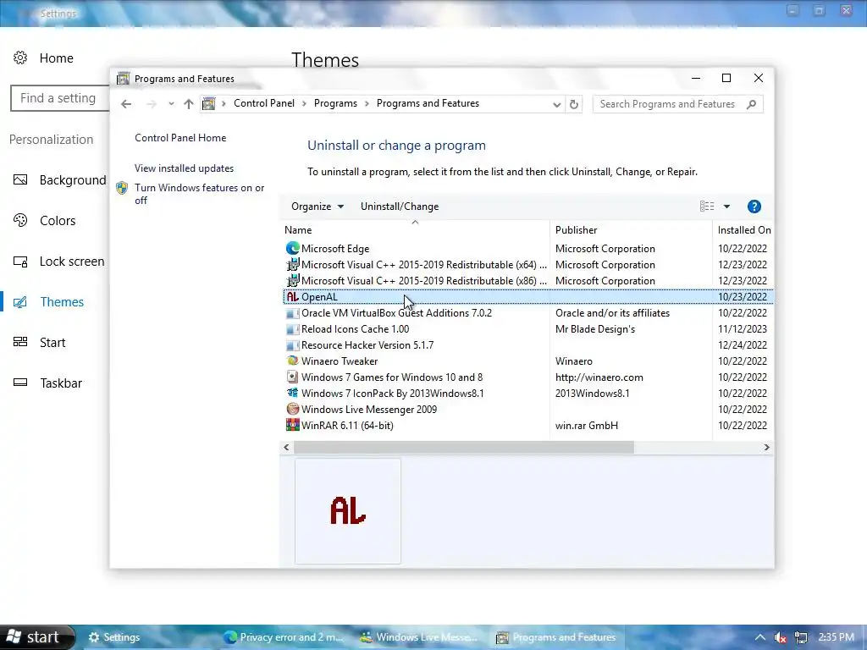
Task: Open View installed updates link
Action: [184, 168]
